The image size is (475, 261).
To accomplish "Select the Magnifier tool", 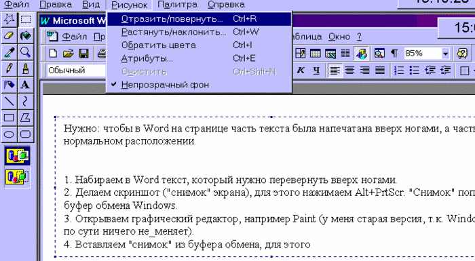I will coord(26,52).
